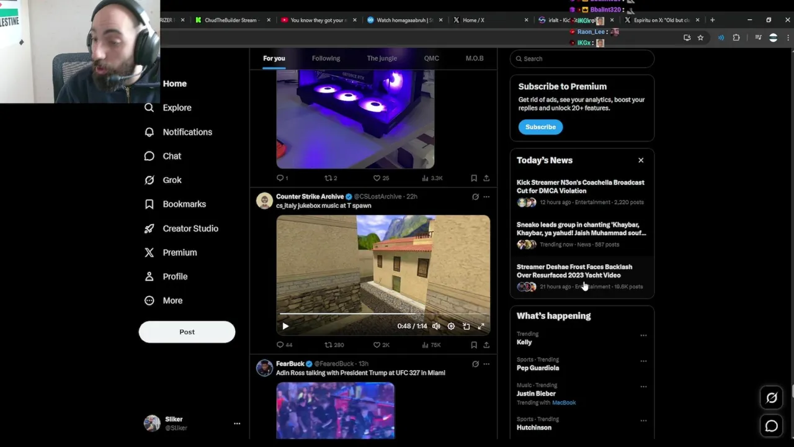The height and width of the screenshot is (447, 794).
Task: Close the Today's News panel
Action: click(641, 160)
